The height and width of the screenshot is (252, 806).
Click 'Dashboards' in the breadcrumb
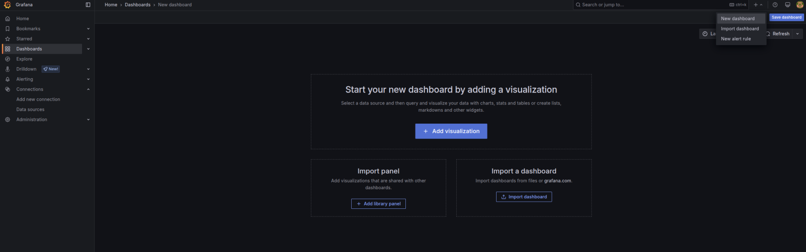point(138,5)
